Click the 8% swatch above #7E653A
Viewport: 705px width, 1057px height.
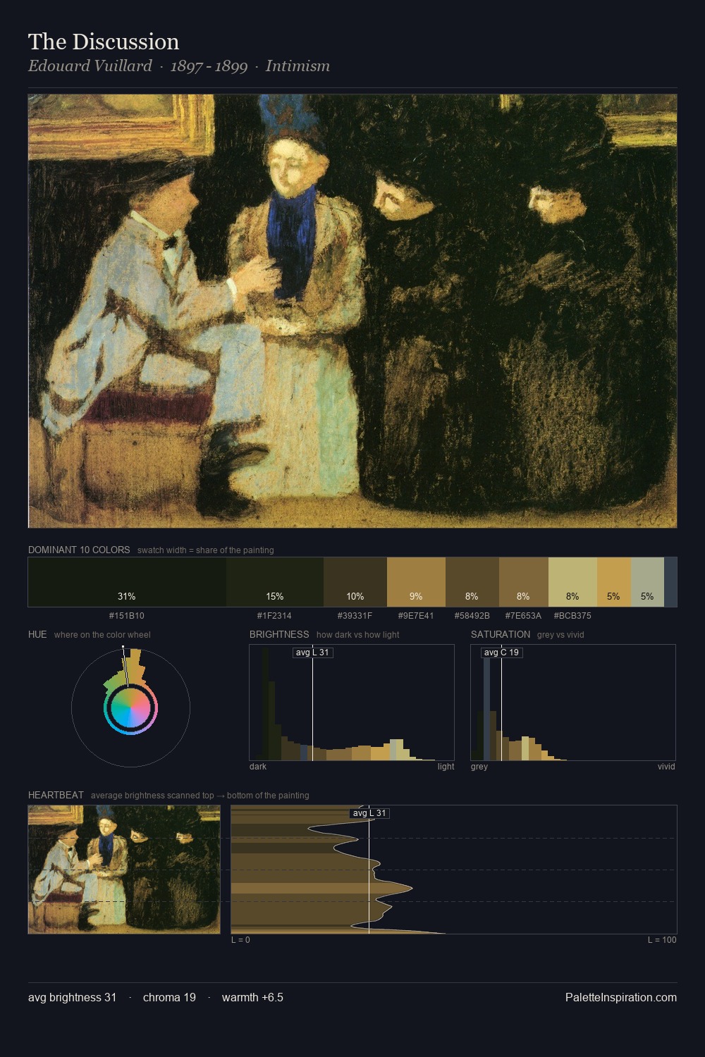(524, 582)
